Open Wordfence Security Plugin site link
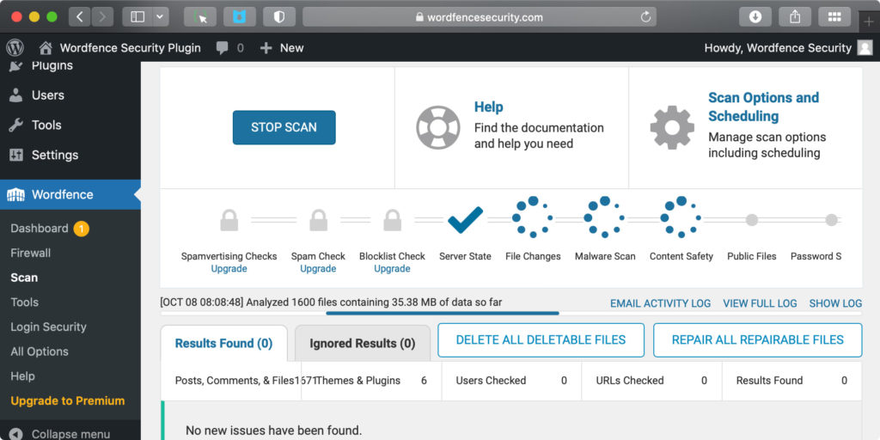880x440 pixels. coord(131,48)
